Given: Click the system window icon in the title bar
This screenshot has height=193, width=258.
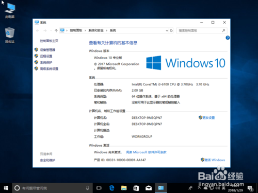Looking at the screenshot, I should [37, 23].
